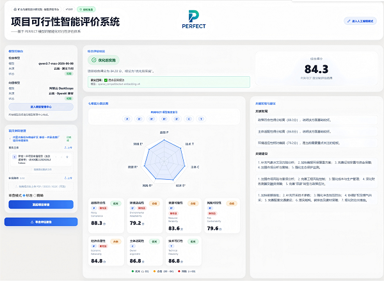Click the T badge icon on Technical Feasibility card
Image resolution: width=384 pixels, height=281 pixels.
click(171, 246)
